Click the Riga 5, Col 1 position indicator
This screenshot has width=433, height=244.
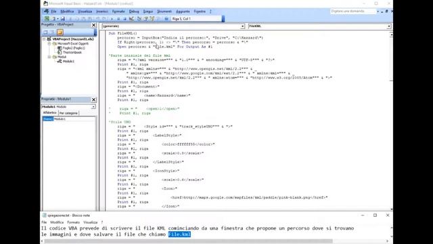pos(197,19)
